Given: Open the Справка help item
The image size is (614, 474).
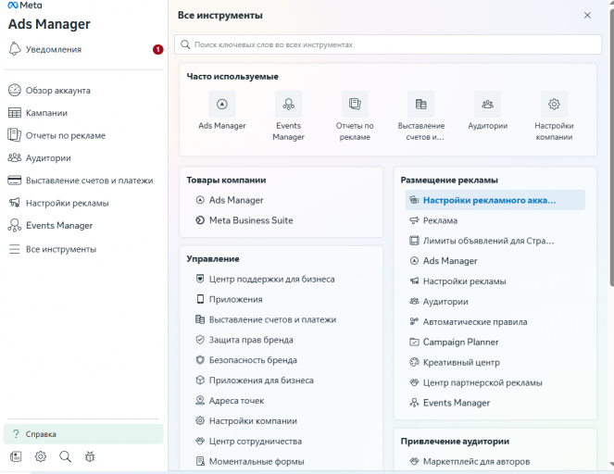Looking at the screenshot, I should point(41,433).
